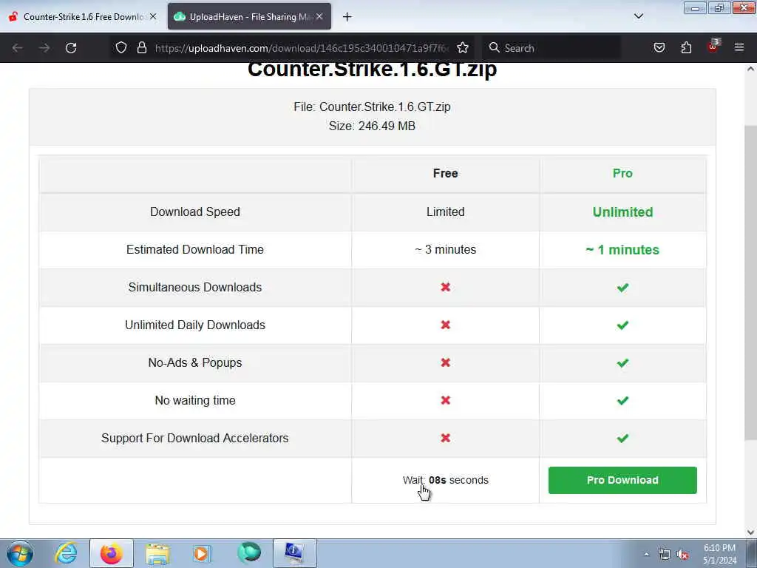This screenshot has height=568, width=757.
Task: Select the UploadHaven File Sharing tab
Action: [x=249, y=17]
